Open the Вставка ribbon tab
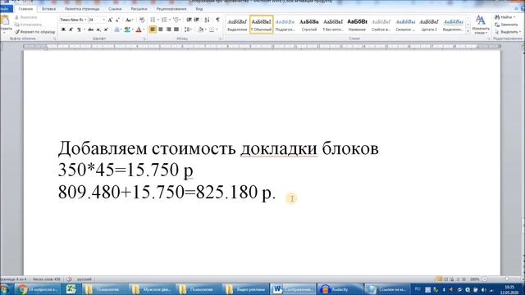The width and height of the screenshot is (525, 295). coord(49,9)
